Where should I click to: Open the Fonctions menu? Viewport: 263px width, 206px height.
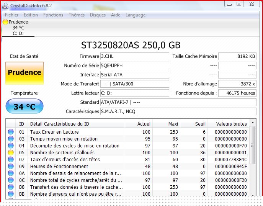[53, 15]
